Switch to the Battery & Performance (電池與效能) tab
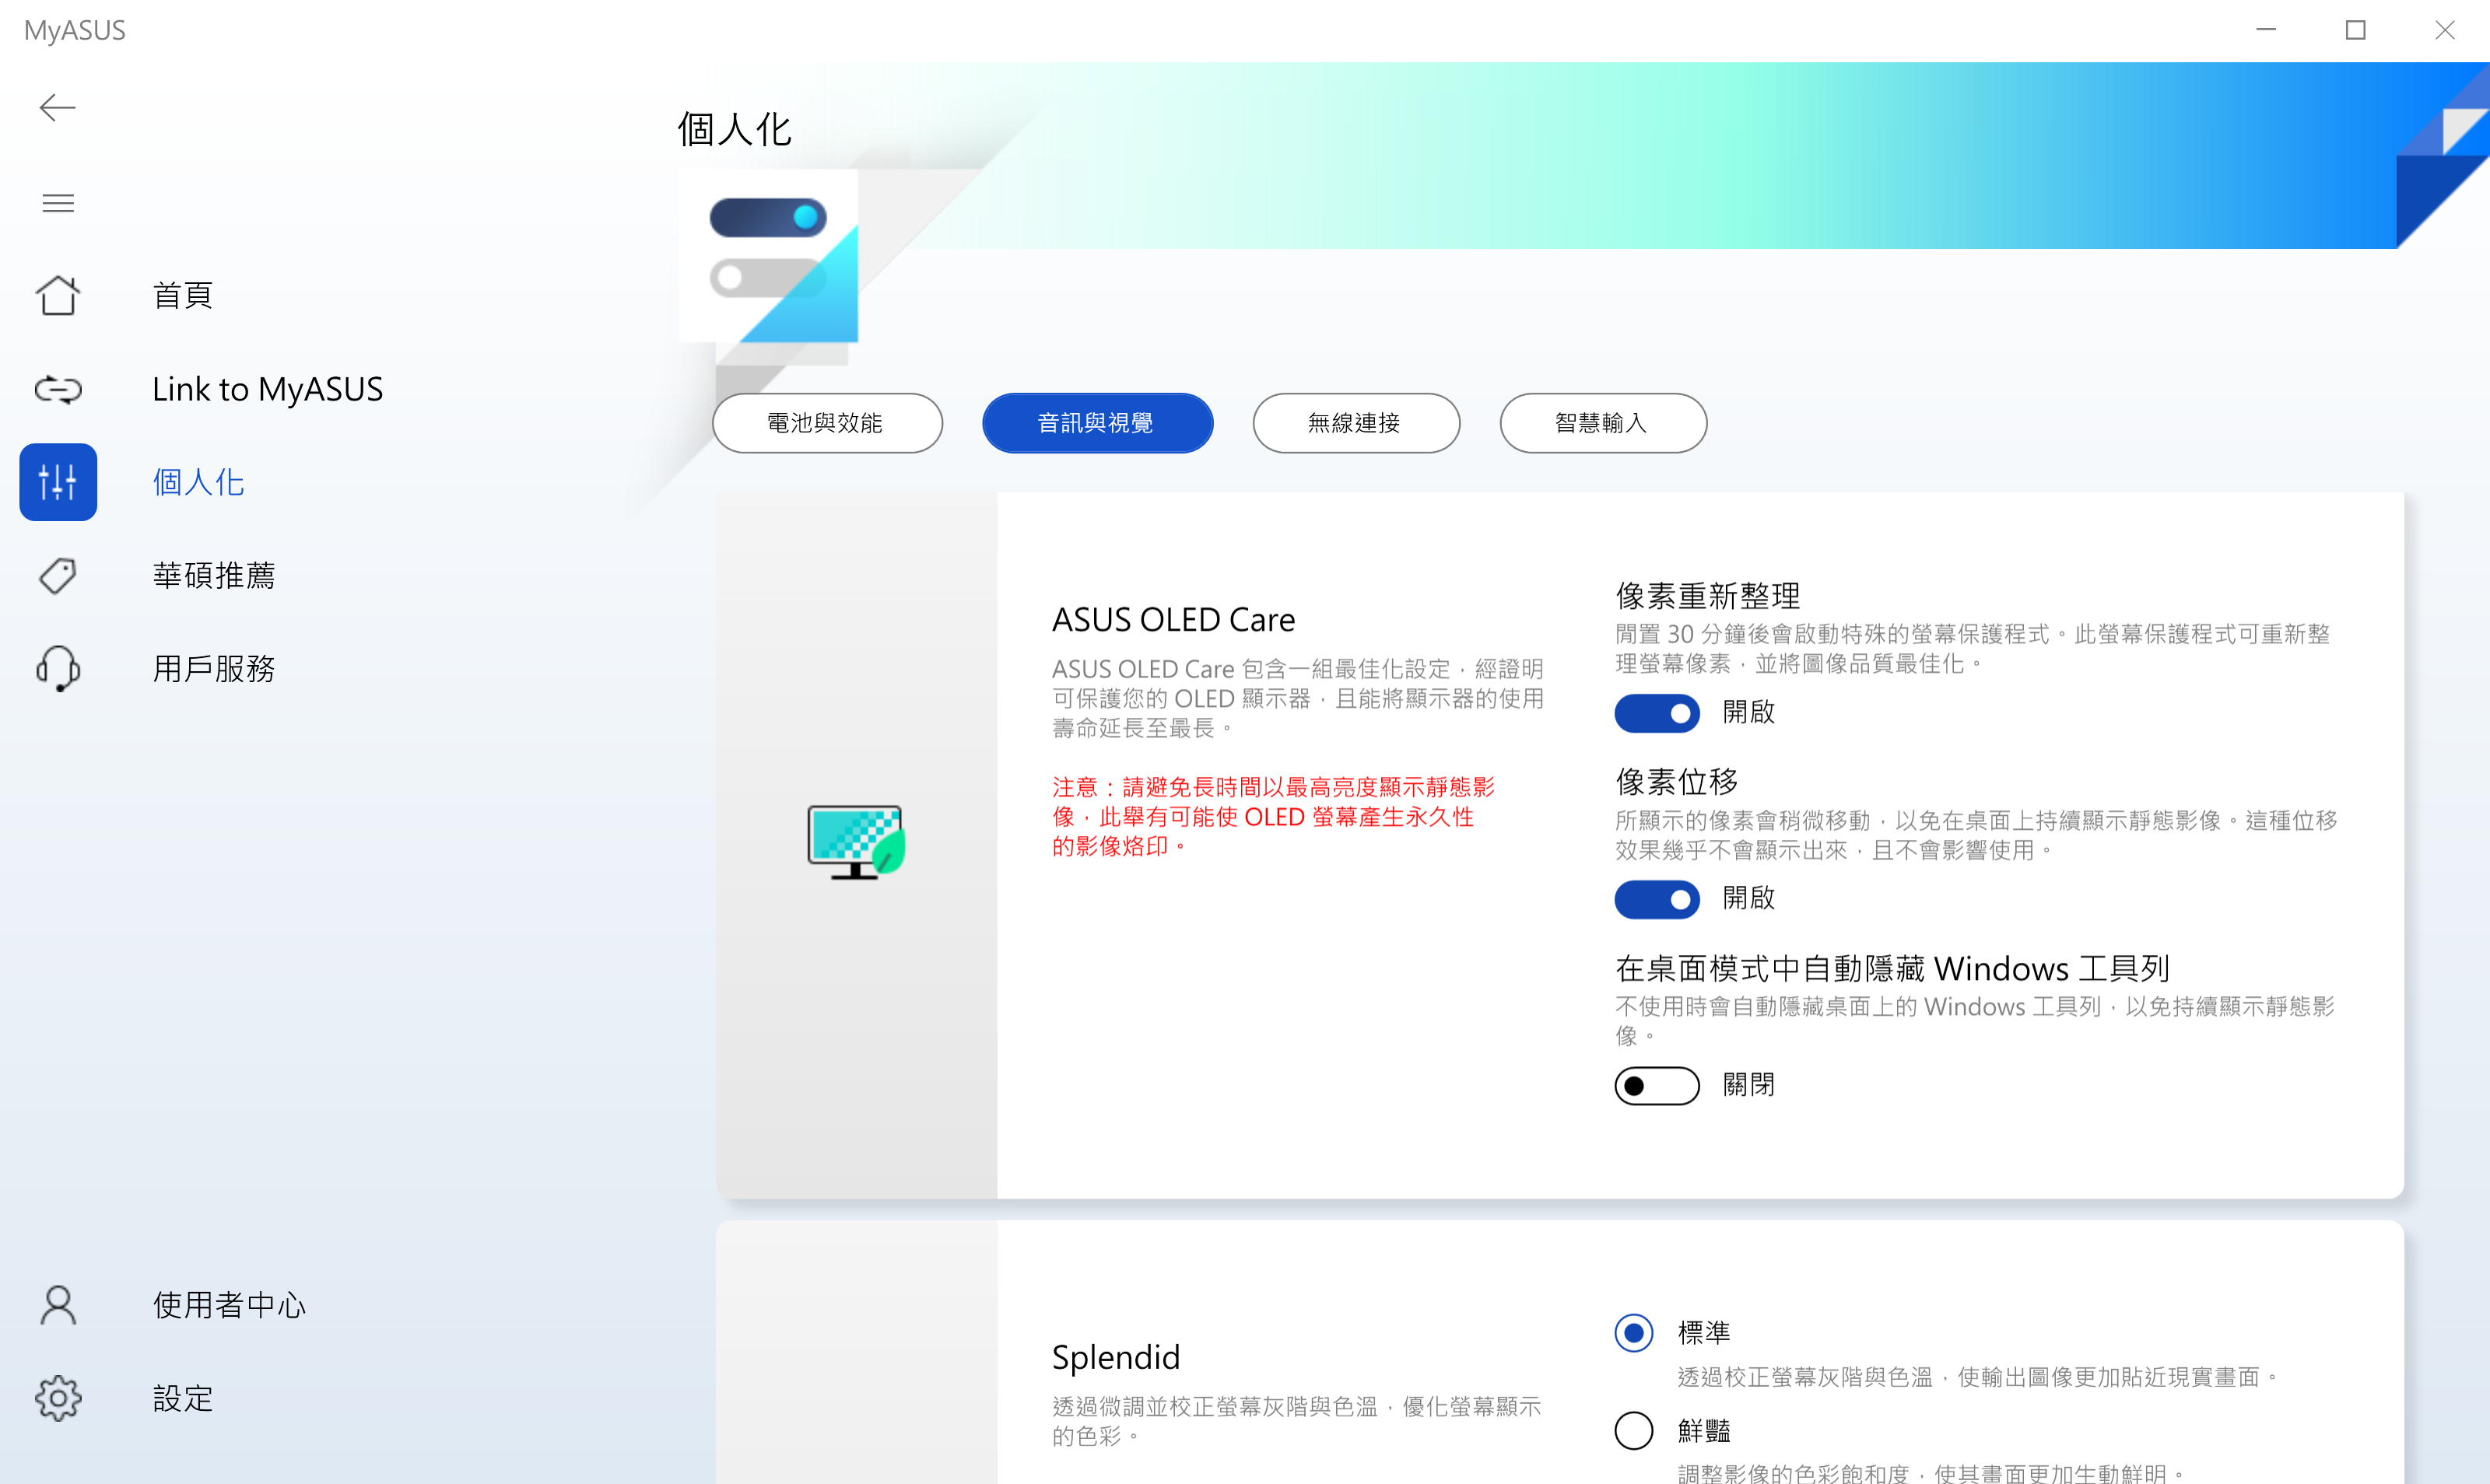The width and height of the screenshot is (2490, 1484). coord(826,423)
